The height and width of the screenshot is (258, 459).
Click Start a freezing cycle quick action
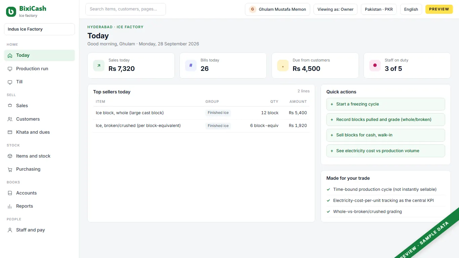point(386,104)
